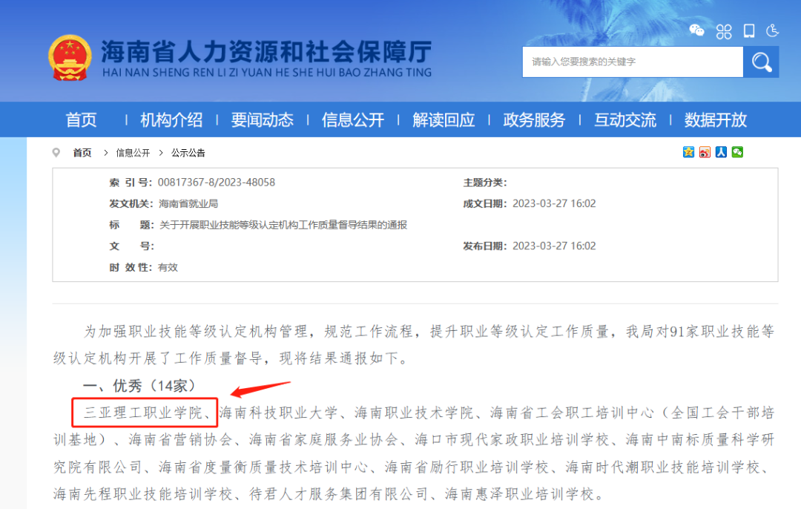The width and height of the screenshot is (801, 509).
Task: Open the 信息公开 navigation menu
Action: tap(354, 119)
